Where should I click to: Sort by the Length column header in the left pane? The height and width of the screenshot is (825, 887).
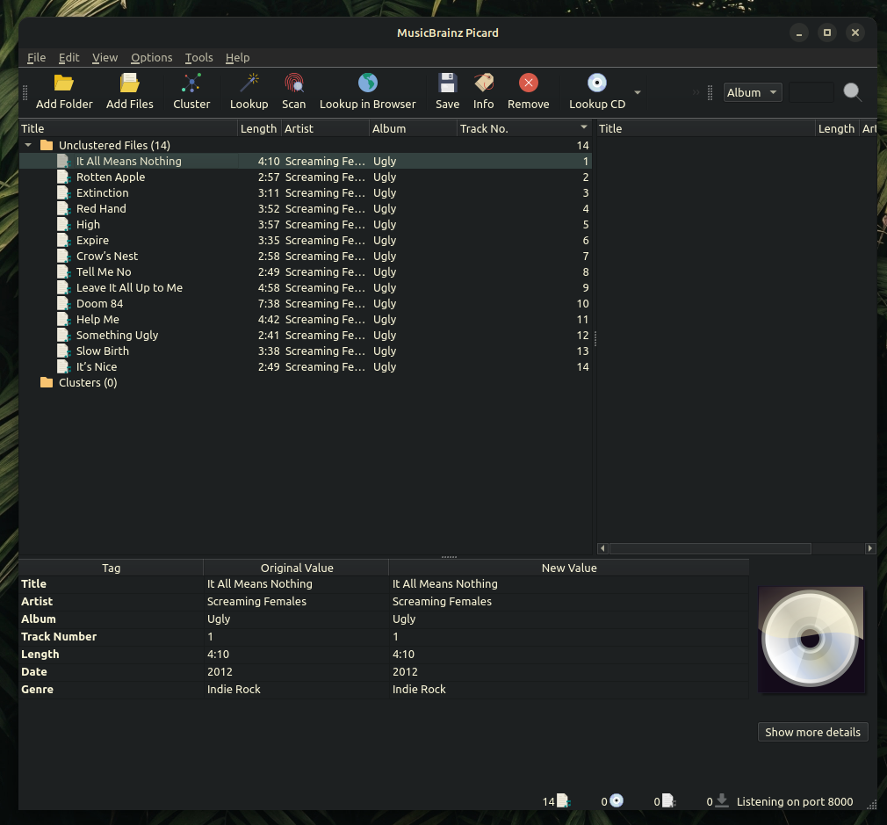pyautogui.click(x=258, y=128)
